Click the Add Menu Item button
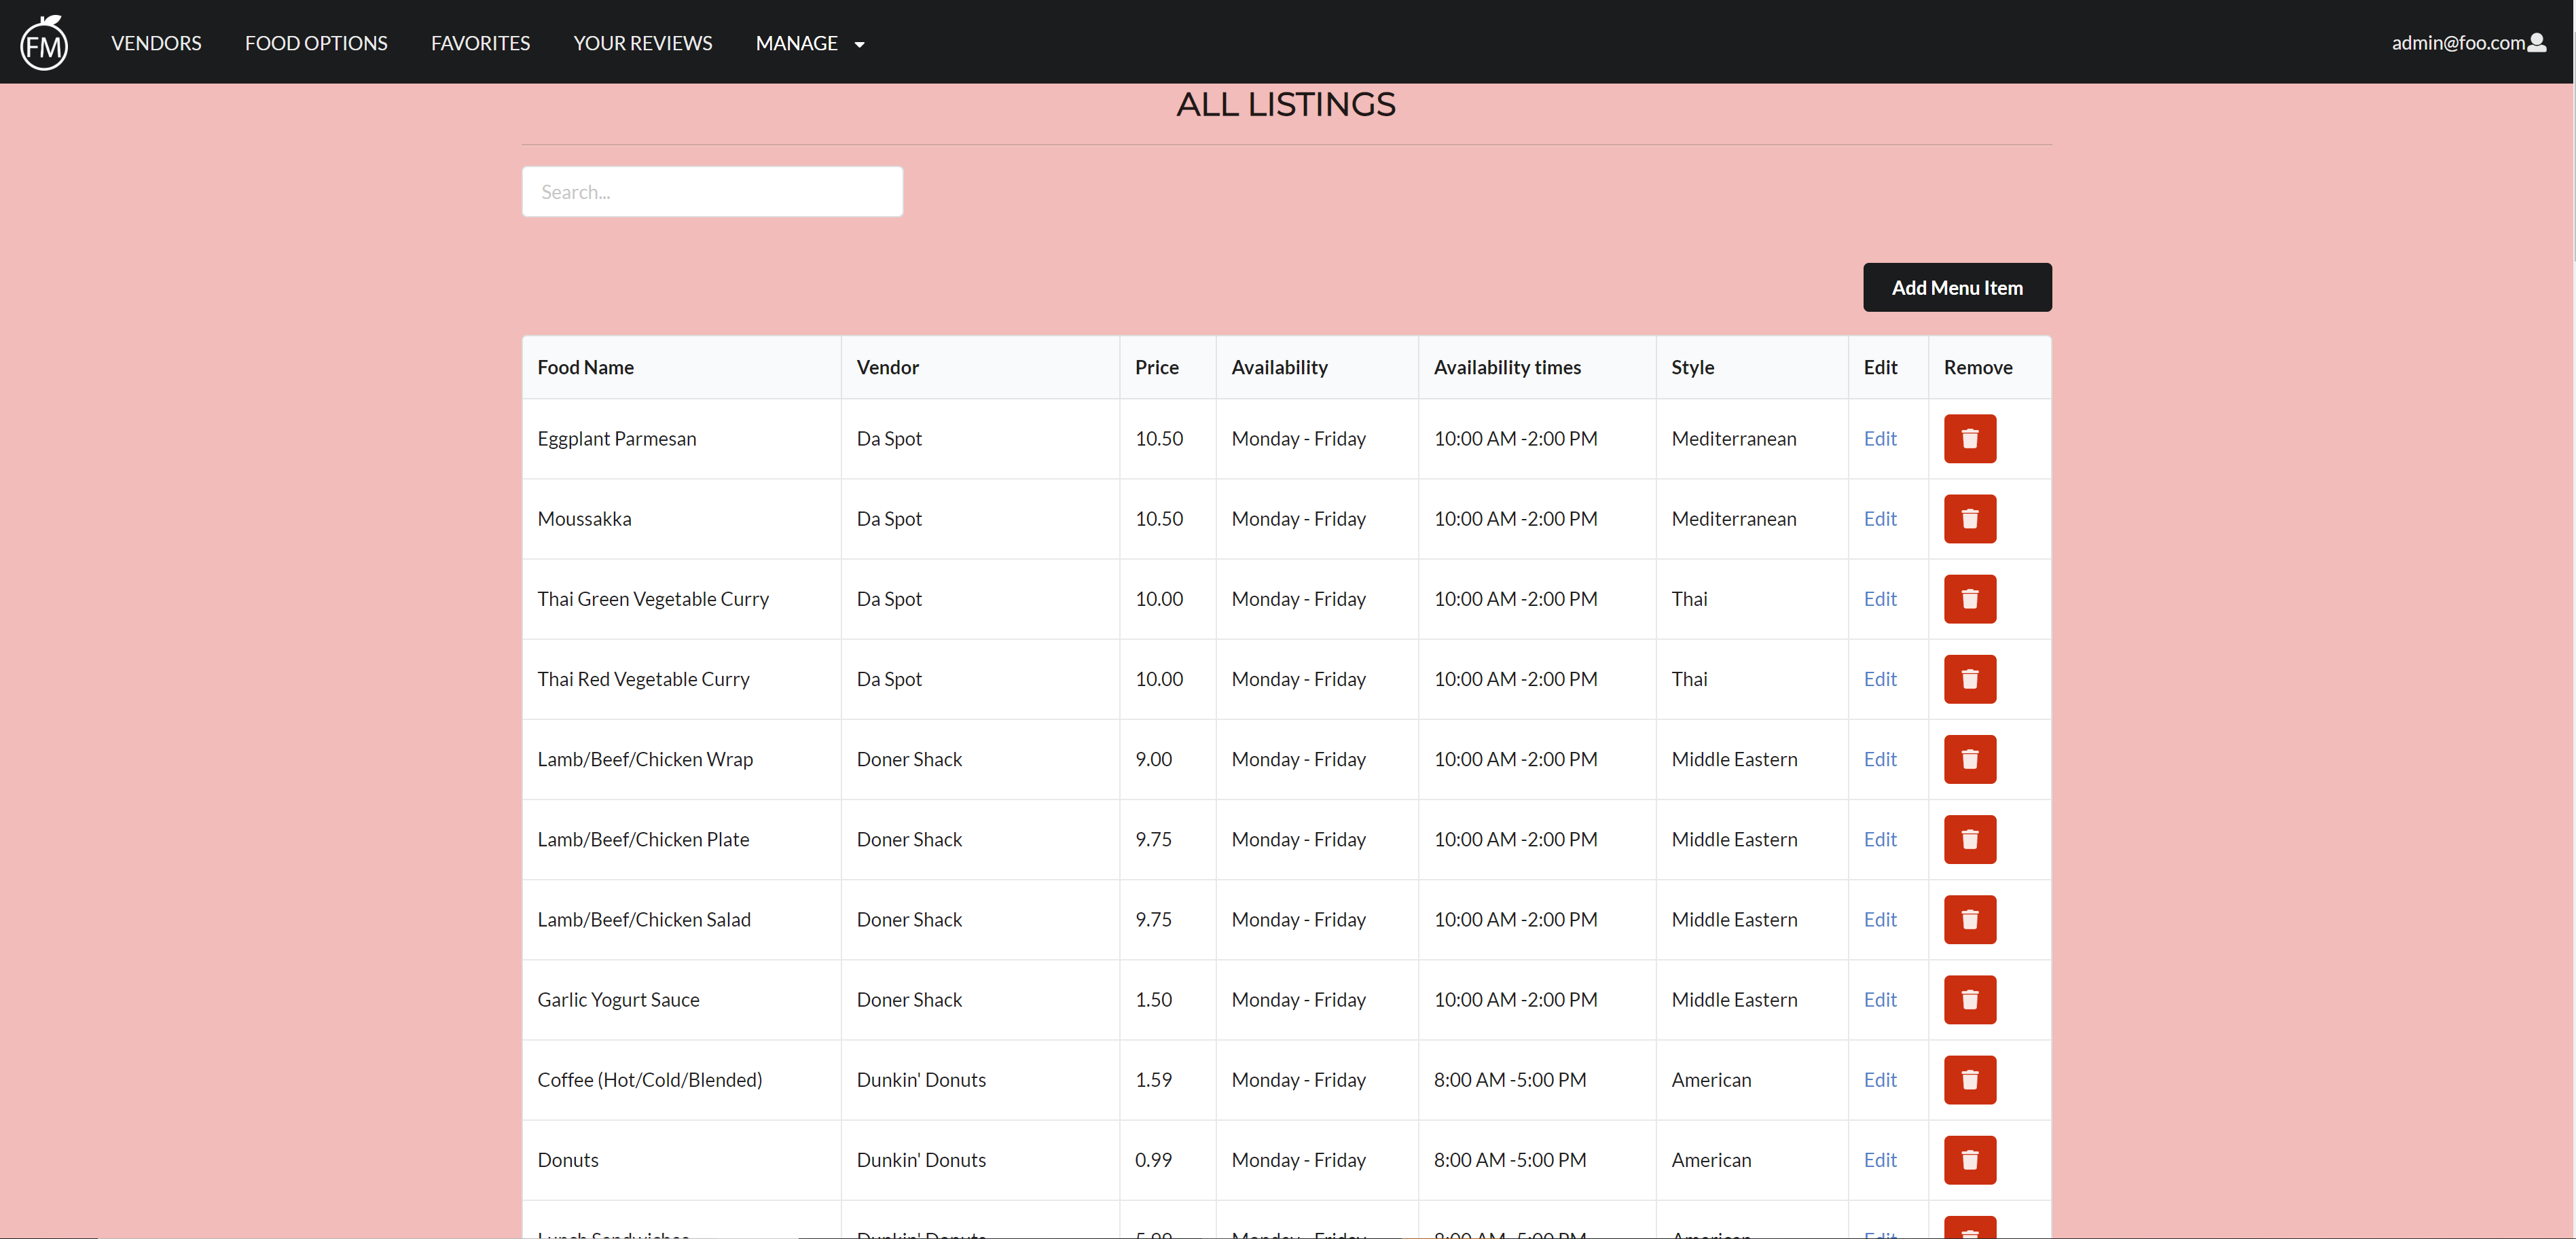Viewport: 2576px width, 1239px height. (1956, 287)
